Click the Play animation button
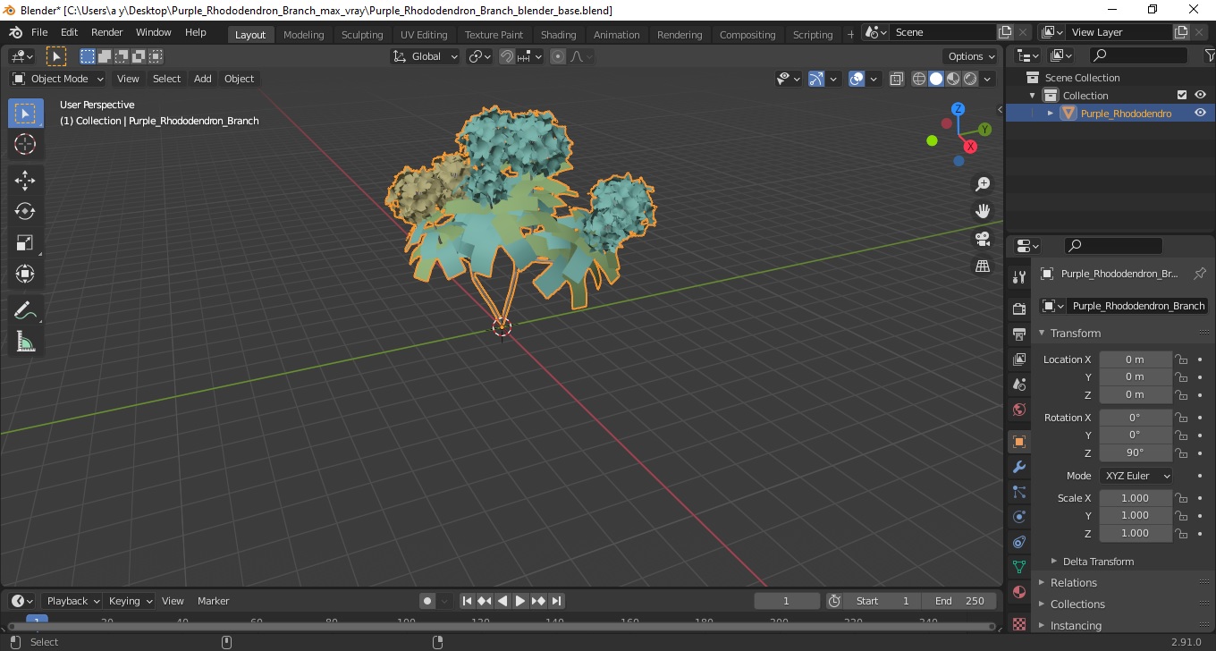 520,601
